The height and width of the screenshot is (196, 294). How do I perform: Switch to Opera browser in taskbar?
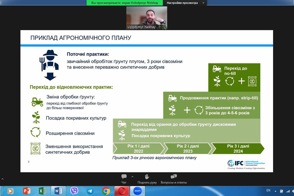click(122, 191)
